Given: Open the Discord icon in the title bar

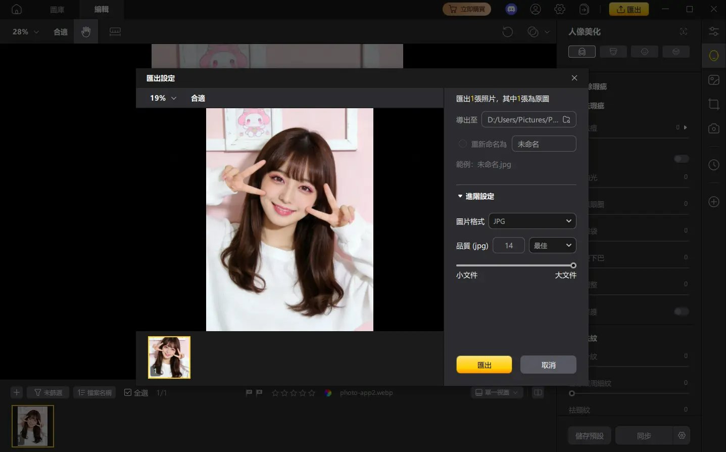Looking at the screenshot, I should click(x=510, y=9).
